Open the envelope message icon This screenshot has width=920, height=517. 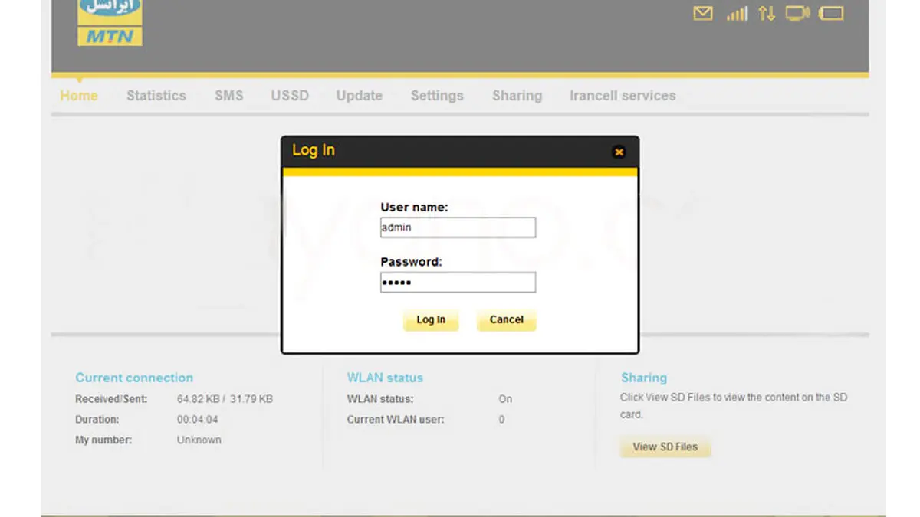pos(702,14)
